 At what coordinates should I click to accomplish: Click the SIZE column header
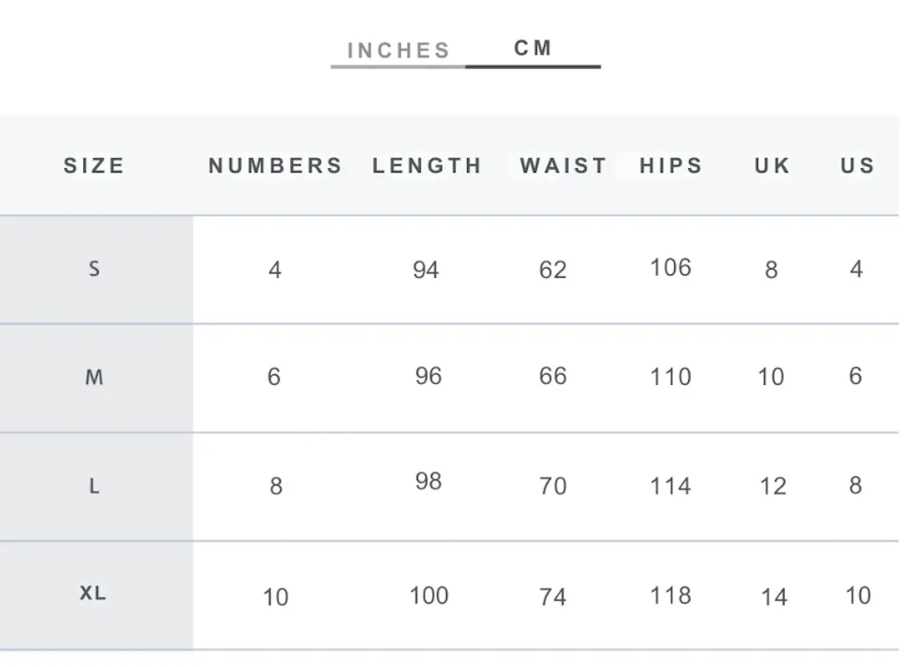click(x=95, y=166)
